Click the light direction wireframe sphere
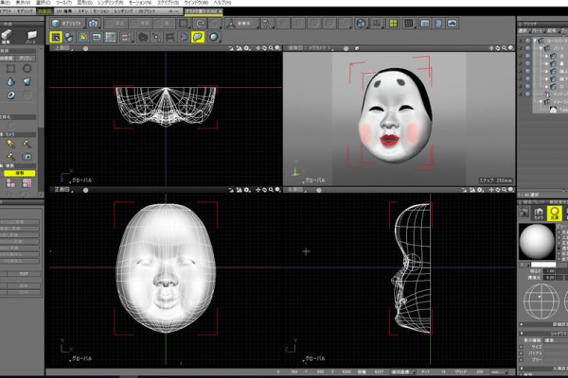The width and height of the screenshot is (568, 378). click(x=541, y=301)
